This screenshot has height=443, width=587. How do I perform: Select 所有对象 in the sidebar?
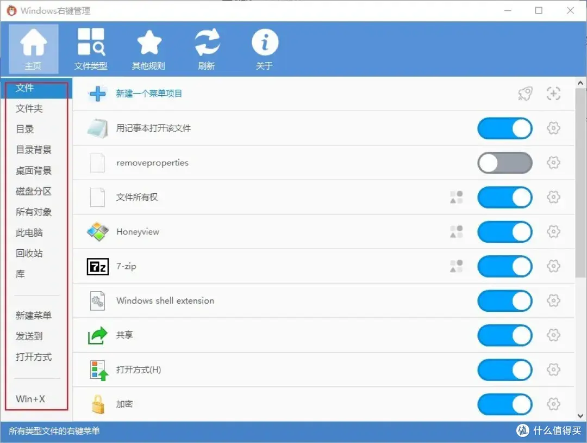34,212
